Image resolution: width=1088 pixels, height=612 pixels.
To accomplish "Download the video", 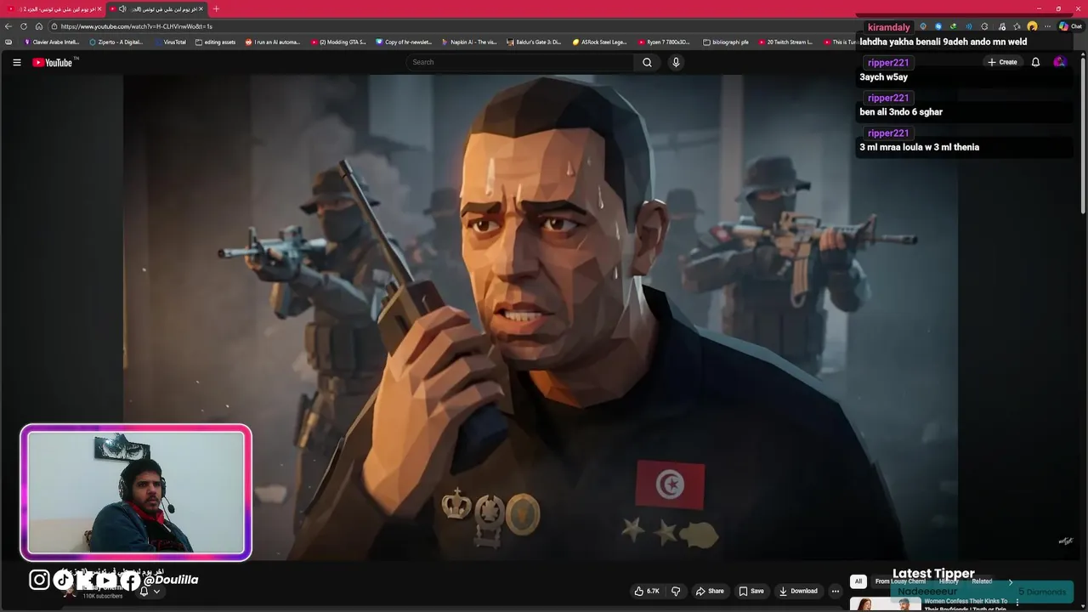I will [x=798, y=591].
